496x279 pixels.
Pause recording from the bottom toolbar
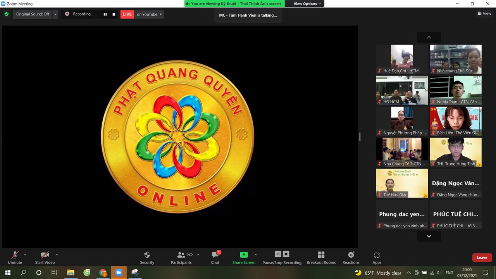[278, 254]
